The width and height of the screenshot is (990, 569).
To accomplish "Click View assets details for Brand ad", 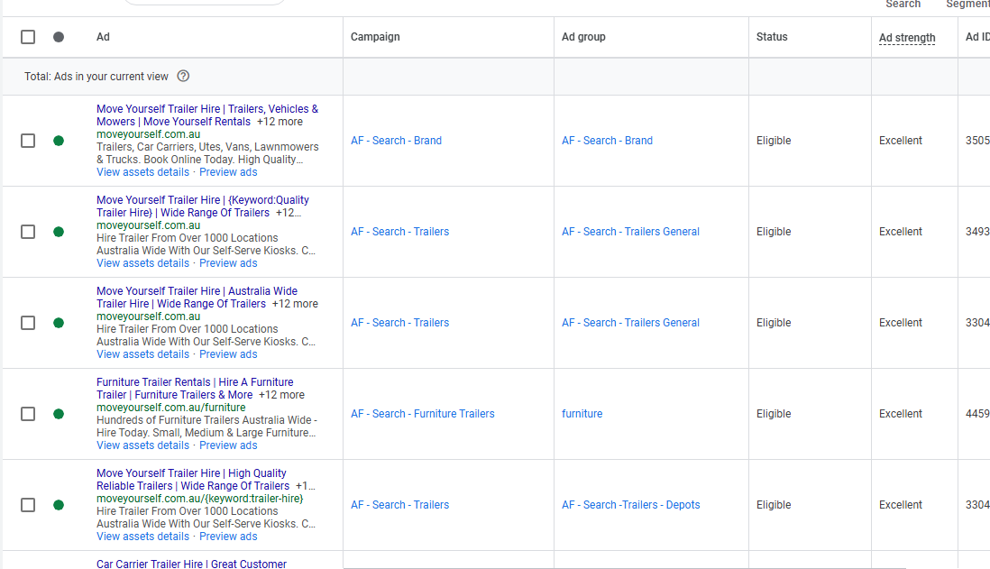I will point(142,172).
